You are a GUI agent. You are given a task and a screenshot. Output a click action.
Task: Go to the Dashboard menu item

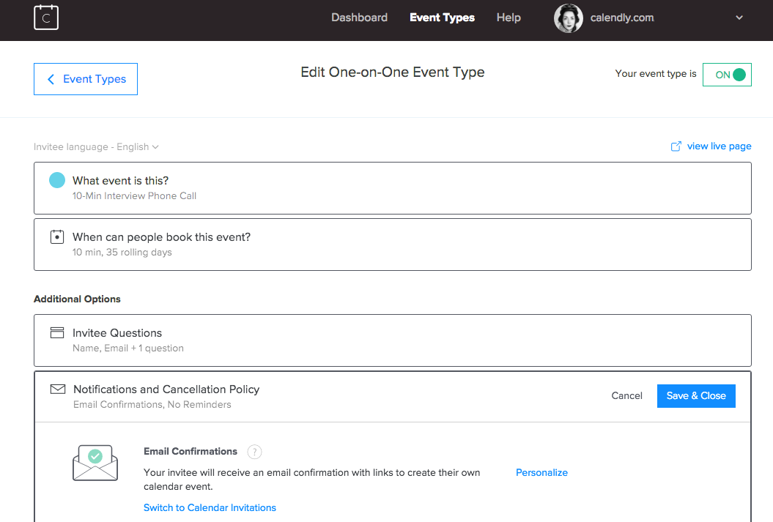click(x=359, y=18)
